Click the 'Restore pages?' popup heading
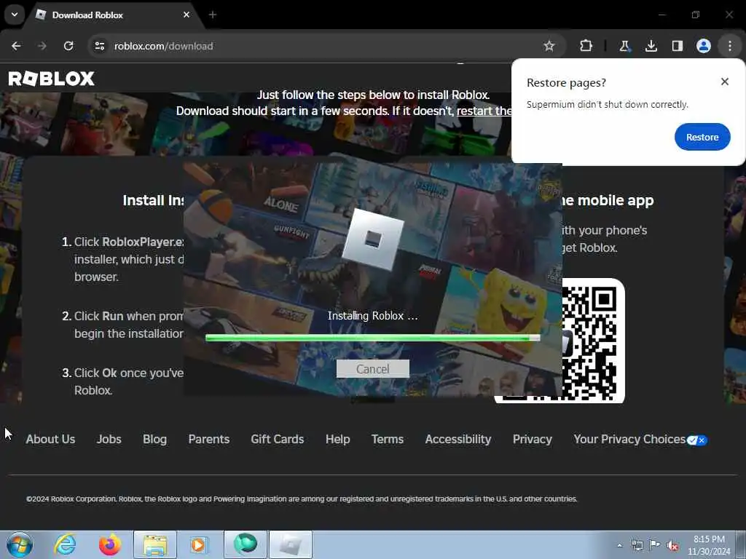The image size is (746, 559). click(566, 83)
